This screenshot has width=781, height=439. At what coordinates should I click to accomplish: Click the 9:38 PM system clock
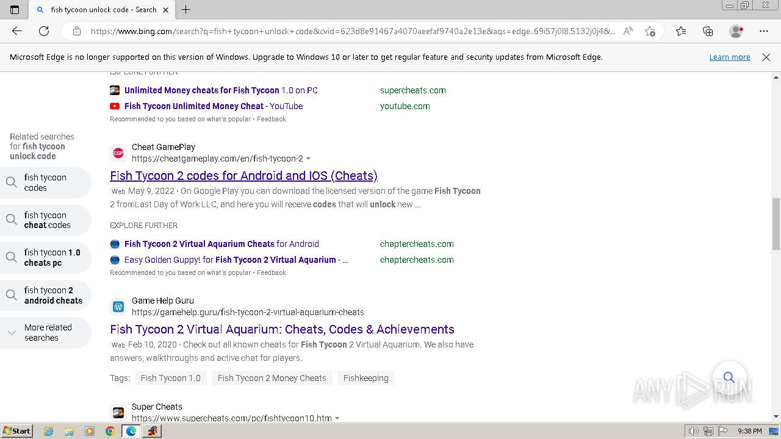[749, 431]
